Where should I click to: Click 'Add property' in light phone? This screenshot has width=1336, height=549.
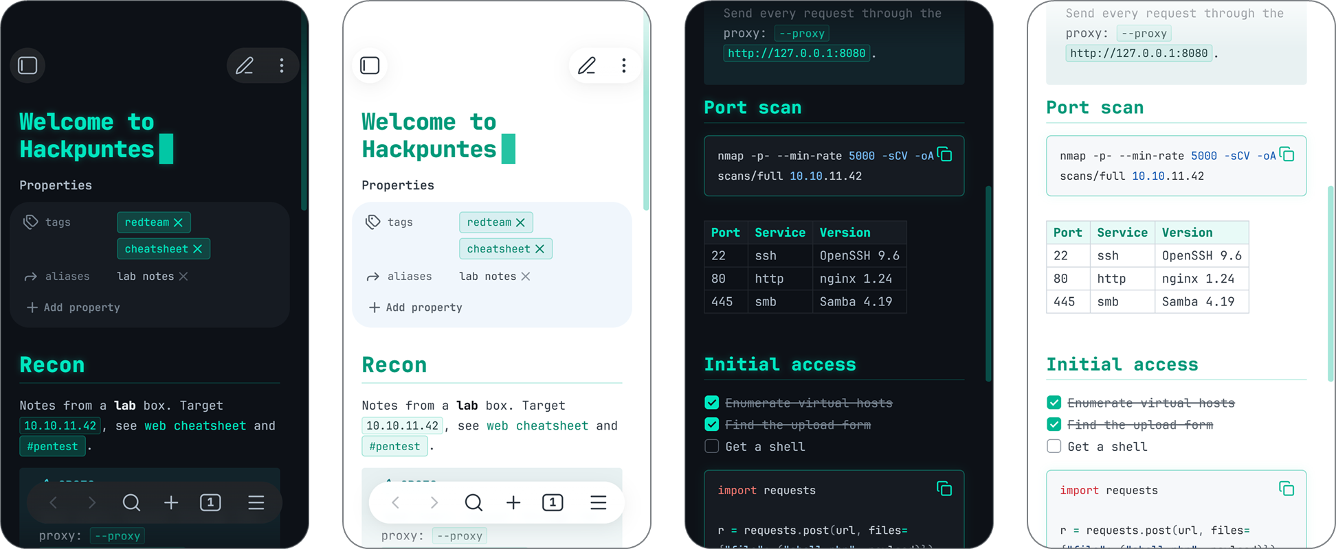tap(415, 307)
